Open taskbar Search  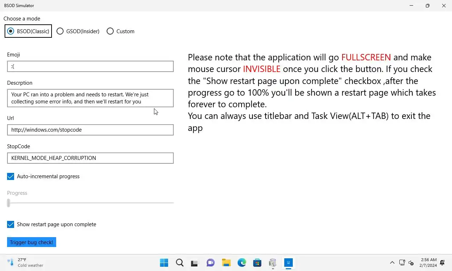[x=180, y=263]
